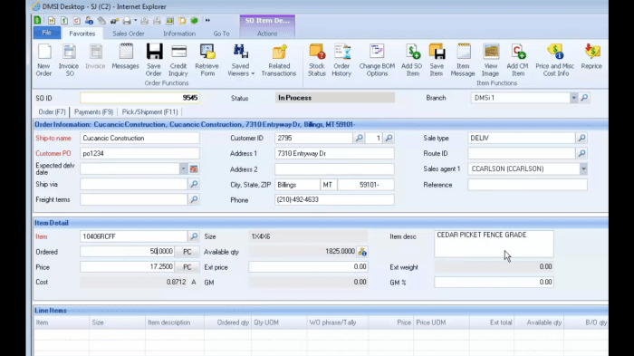Open the File menu
This screenshot has height=356, width=634.
point(47,33)
